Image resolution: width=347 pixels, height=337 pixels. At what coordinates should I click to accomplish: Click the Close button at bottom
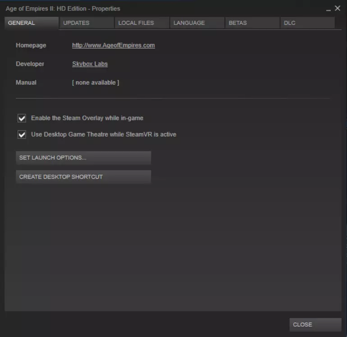coord(315,324)
